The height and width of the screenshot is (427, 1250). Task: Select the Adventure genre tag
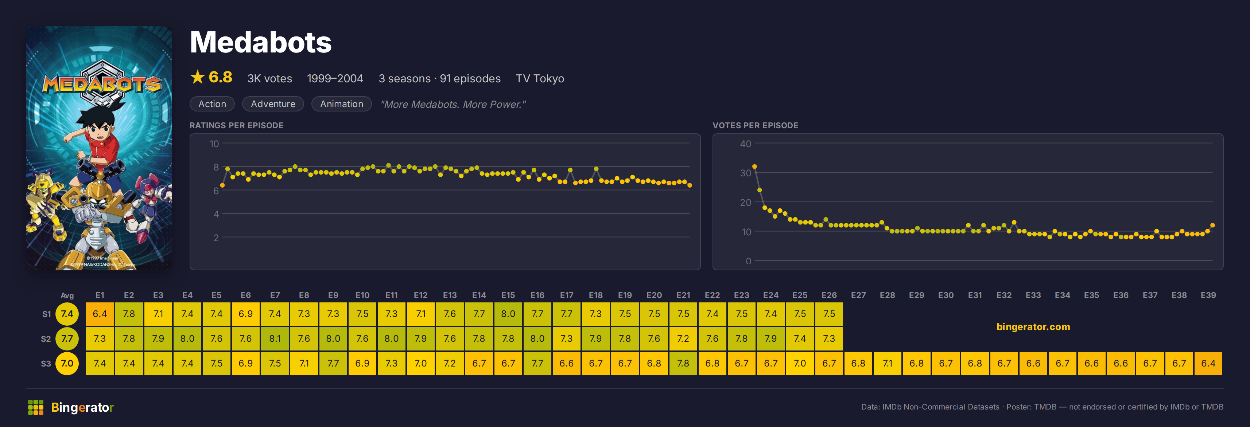(273, 104)
